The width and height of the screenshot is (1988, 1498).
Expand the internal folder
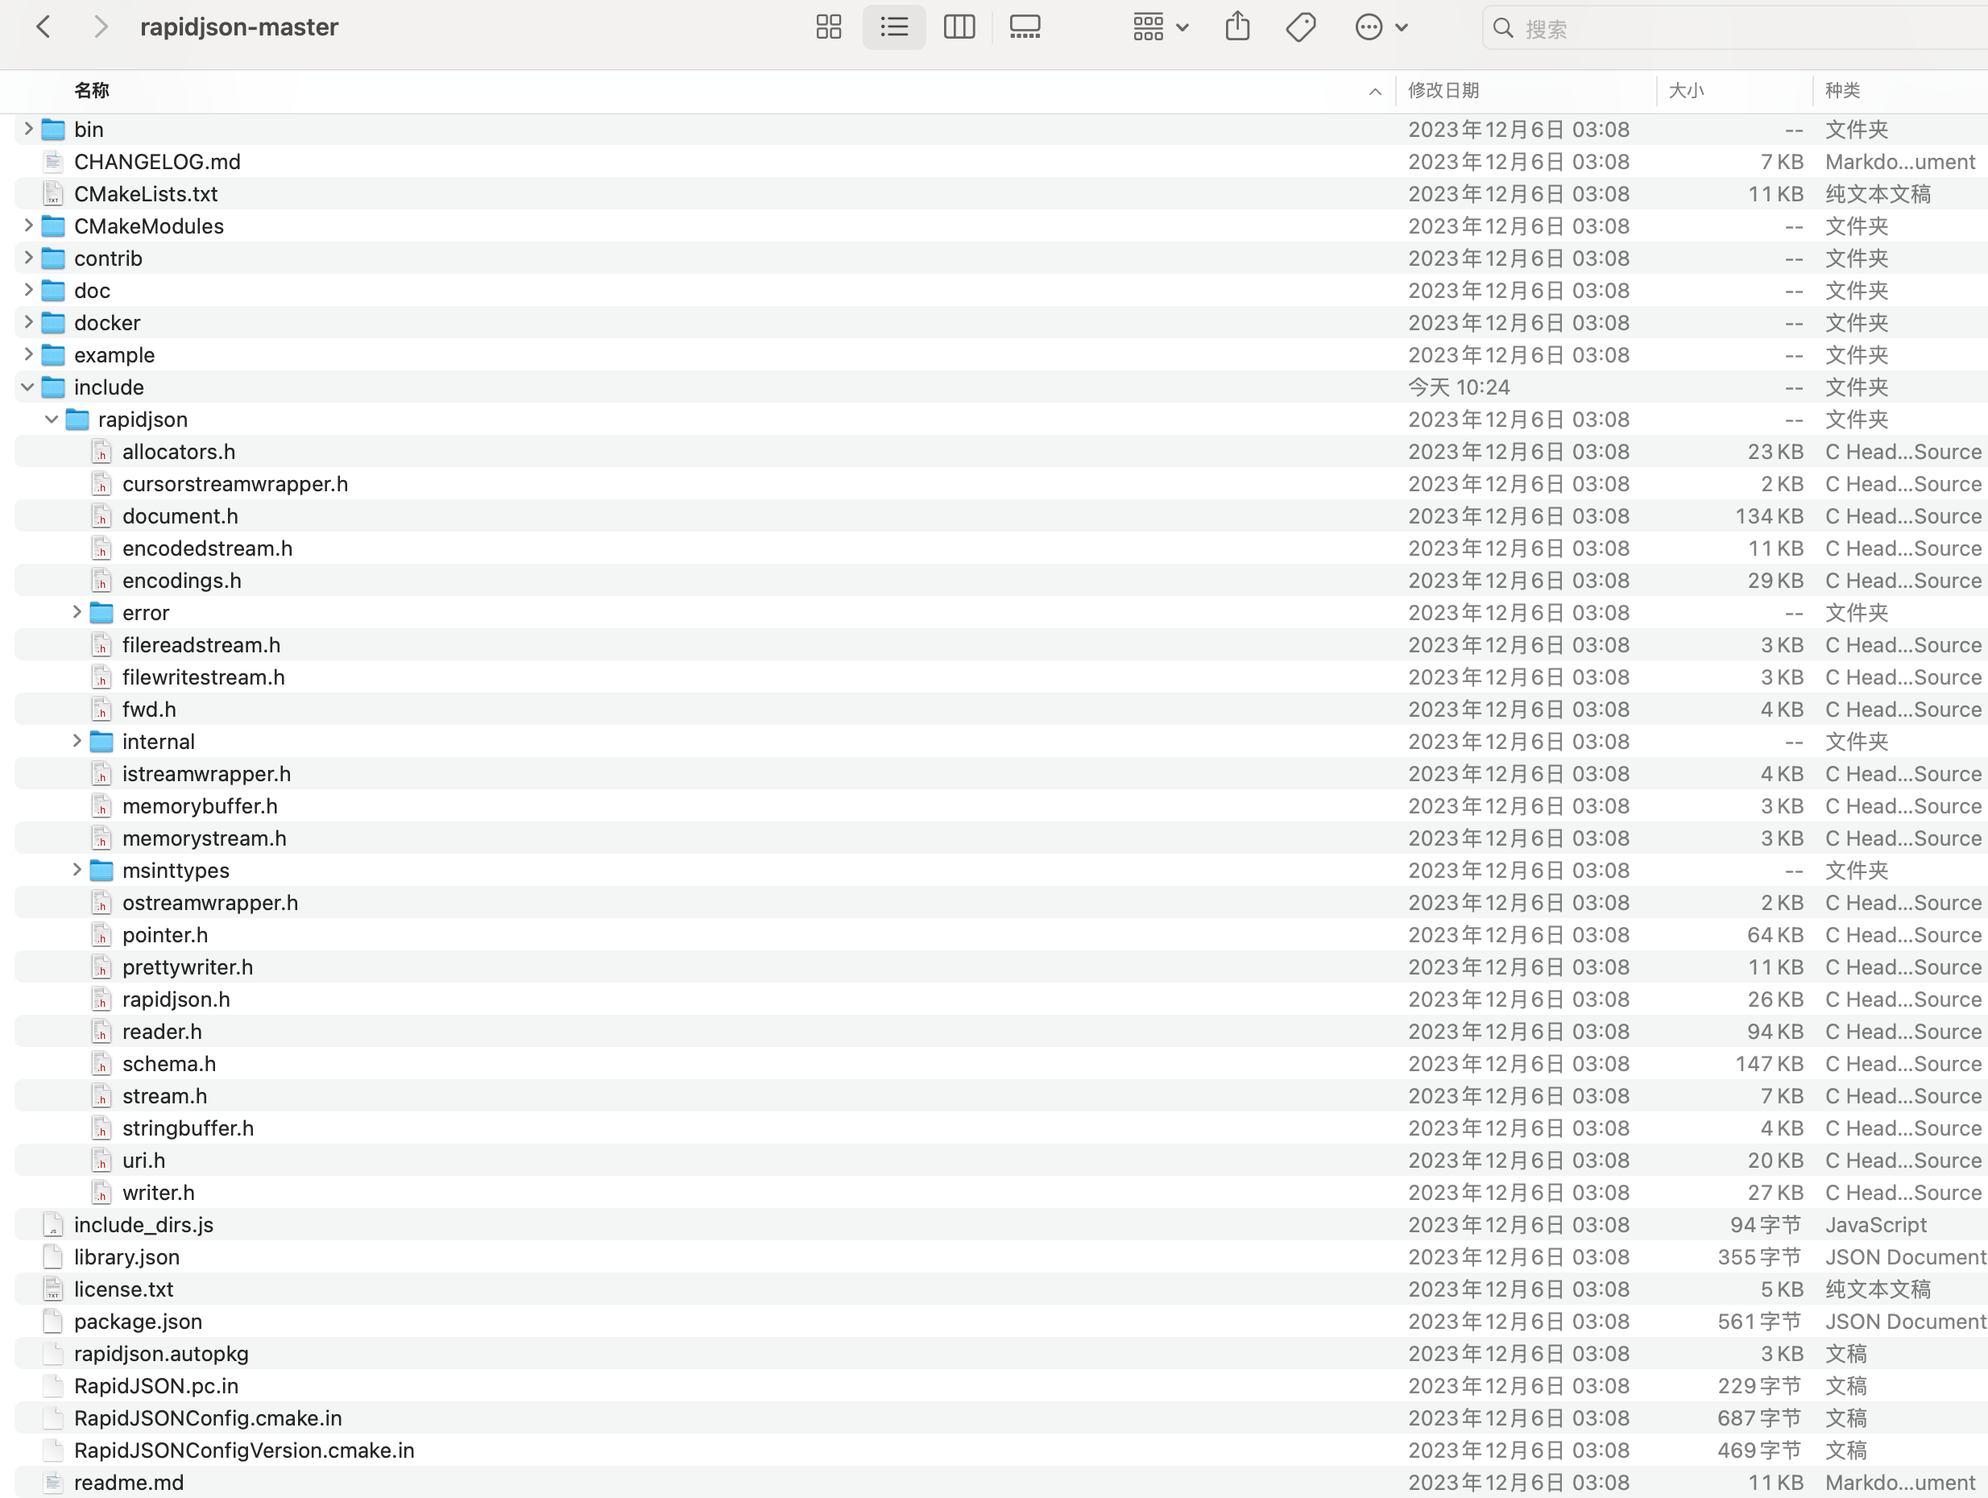click(77, 742)
